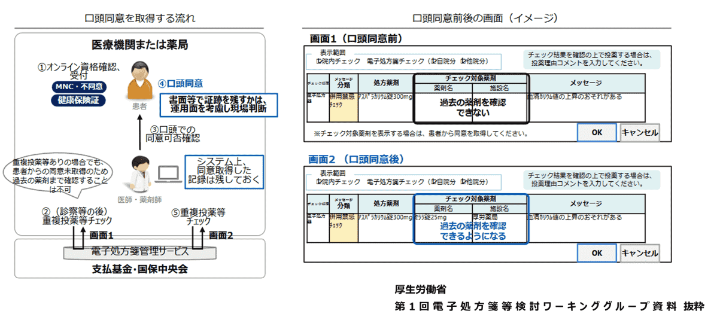Click 支払基金・国保中央会 label
This screenshot has height=323, width=723.
tap(139, 269)
